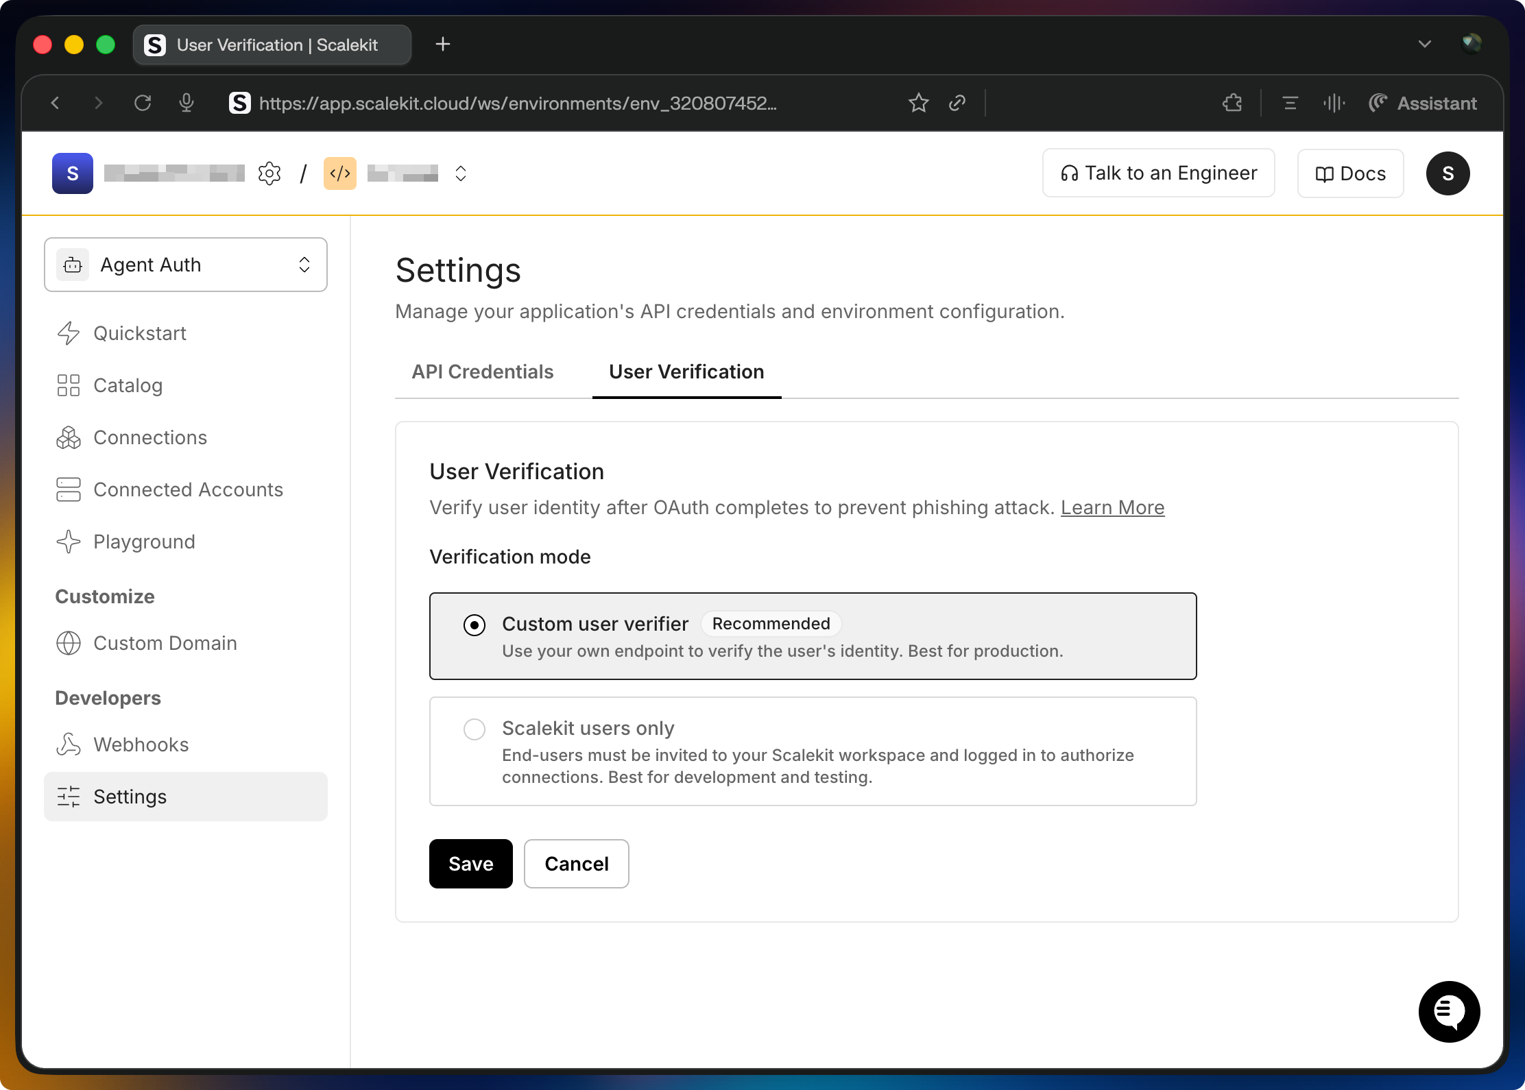Expand the browser tab overview chevron
This screenshot has height=1090, width=1525.
[x=1424, y=44]
